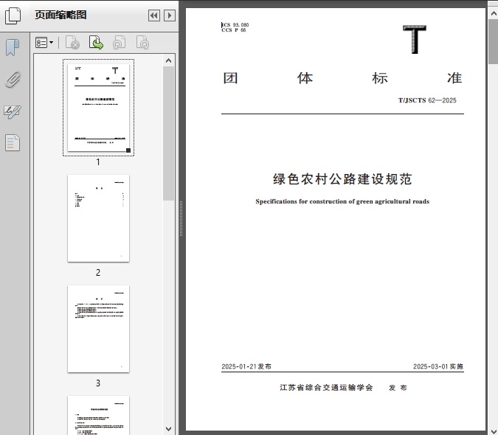This screenshot has height=435, width=498.
Task: Select page 2 thumbnail
Action: click(98, 218)
